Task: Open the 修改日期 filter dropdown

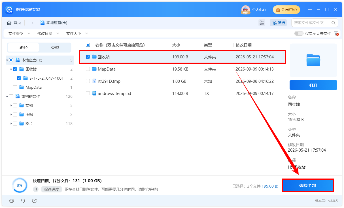Action: pyautogui.click(x=48, y=33)
